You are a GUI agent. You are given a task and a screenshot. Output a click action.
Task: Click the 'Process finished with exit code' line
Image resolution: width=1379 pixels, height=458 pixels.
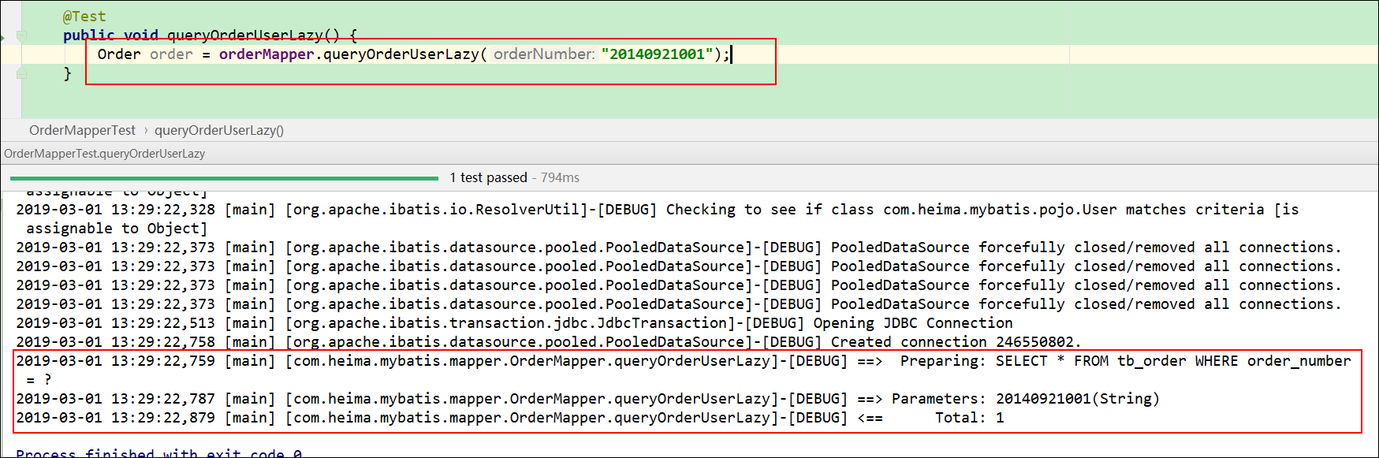point(158,453)
